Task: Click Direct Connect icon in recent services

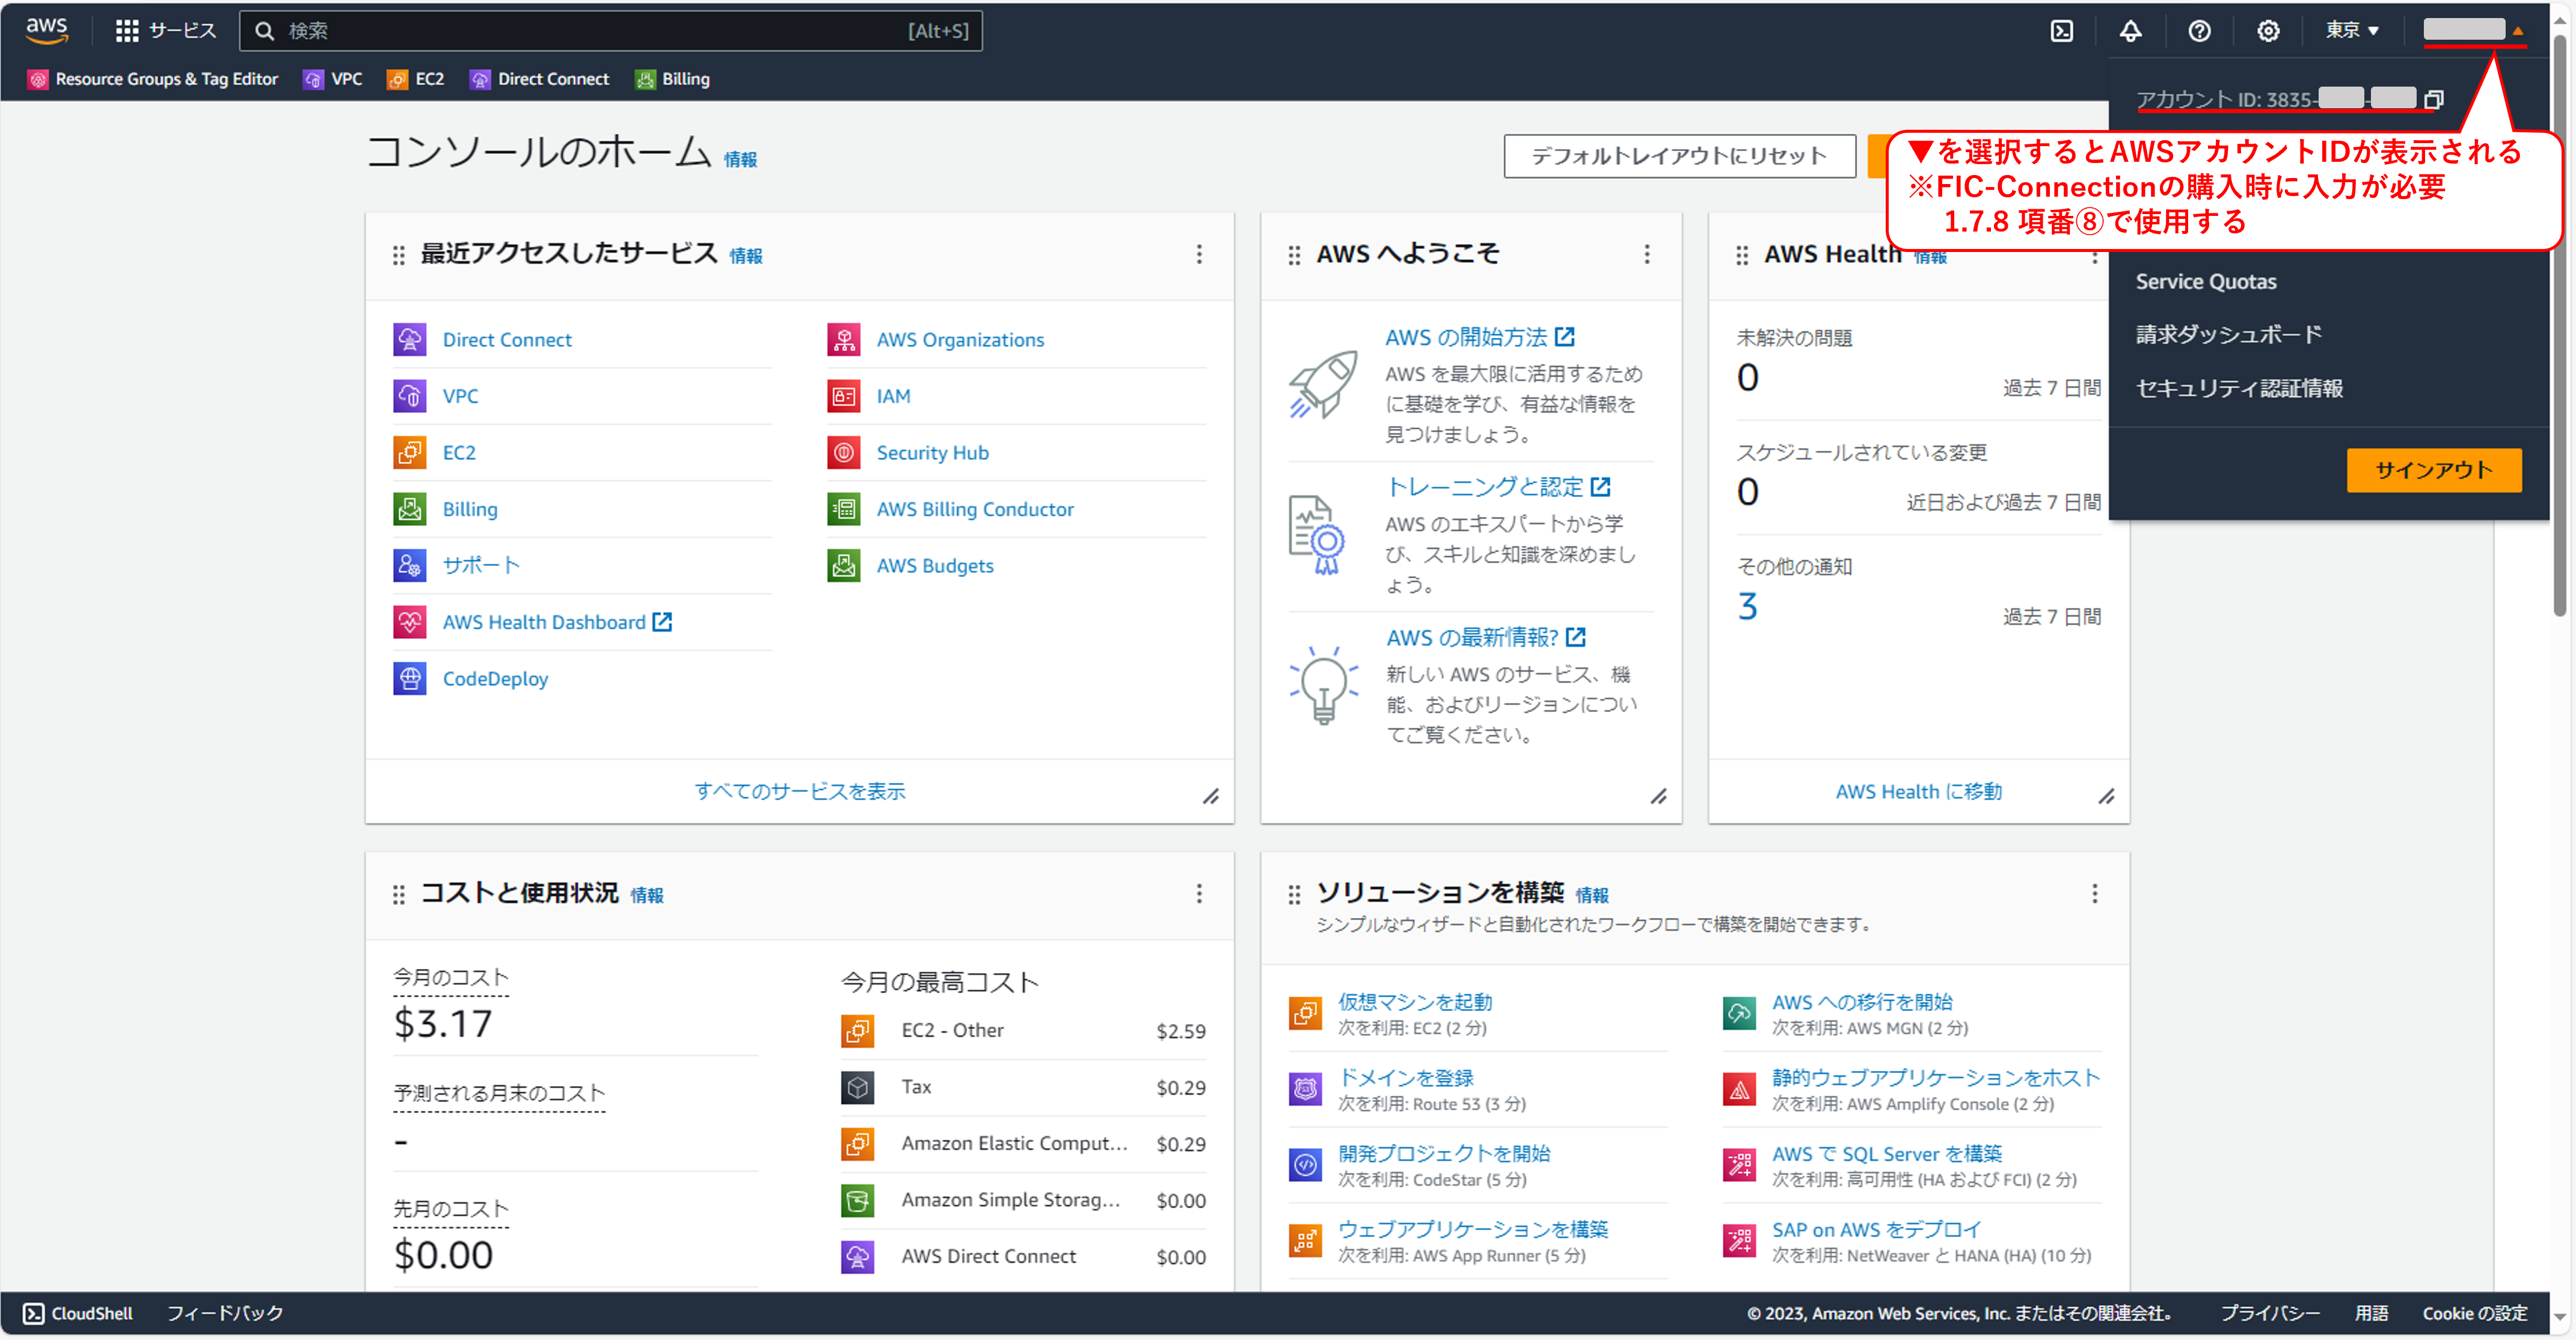Action: [x=409, y=340]
